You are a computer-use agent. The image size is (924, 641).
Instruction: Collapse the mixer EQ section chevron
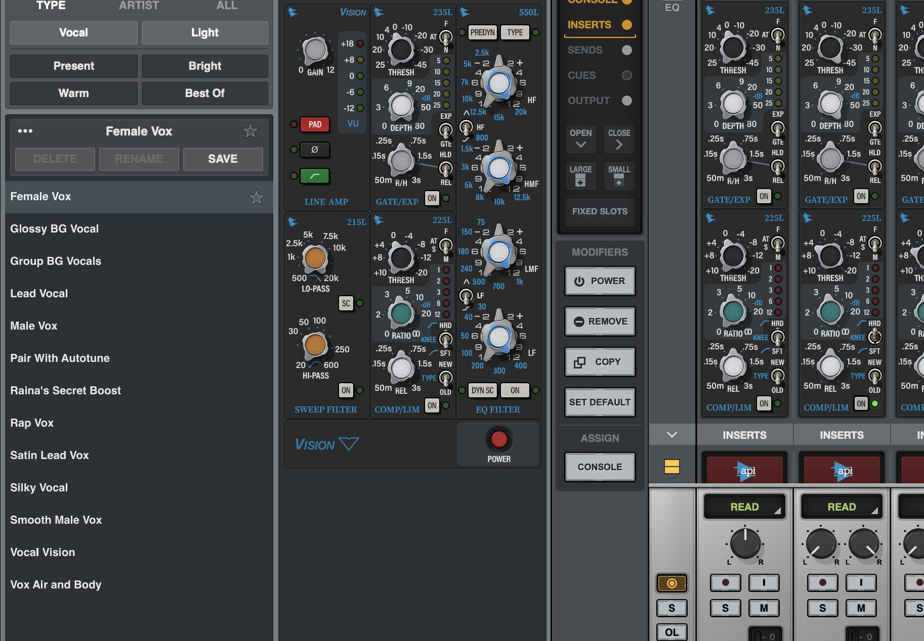click(x=671, y=434)
